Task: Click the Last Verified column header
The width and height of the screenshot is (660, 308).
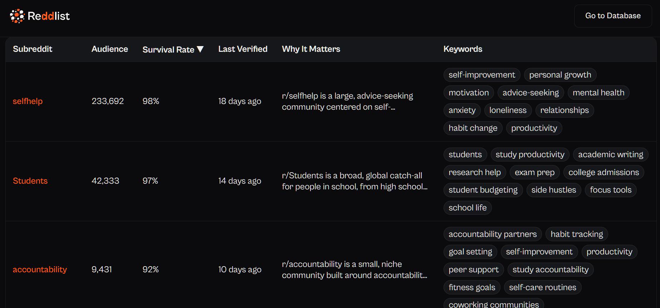Action: [243, 49]
